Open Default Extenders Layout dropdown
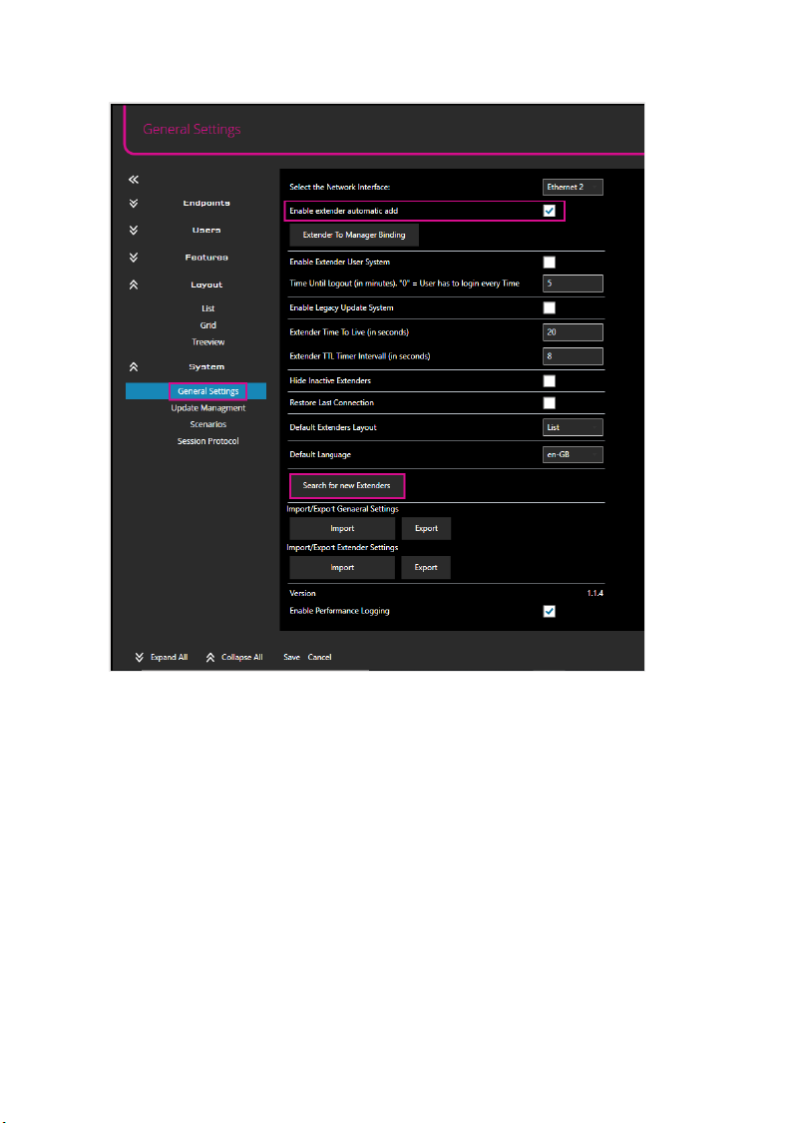 [573, 427]
